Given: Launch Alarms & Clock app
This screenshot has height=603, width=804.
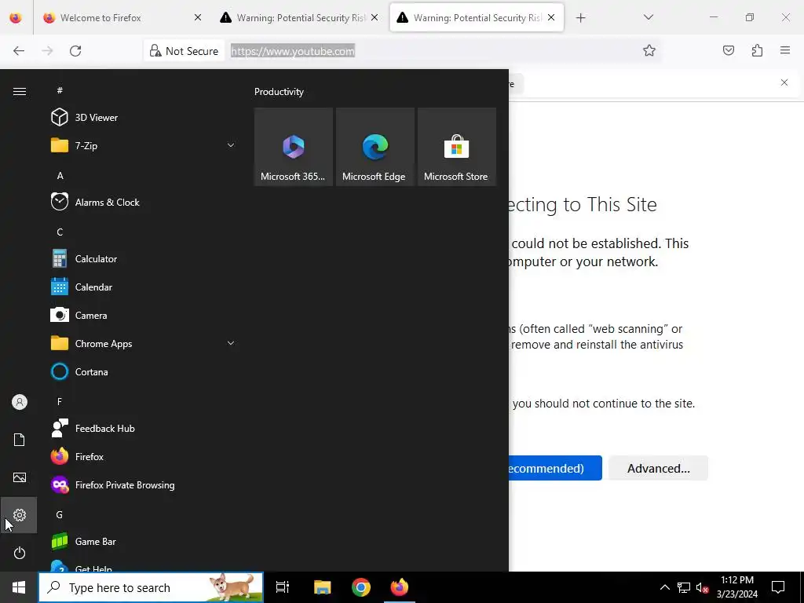Looking at the screenshot, I should coord(144,202).
